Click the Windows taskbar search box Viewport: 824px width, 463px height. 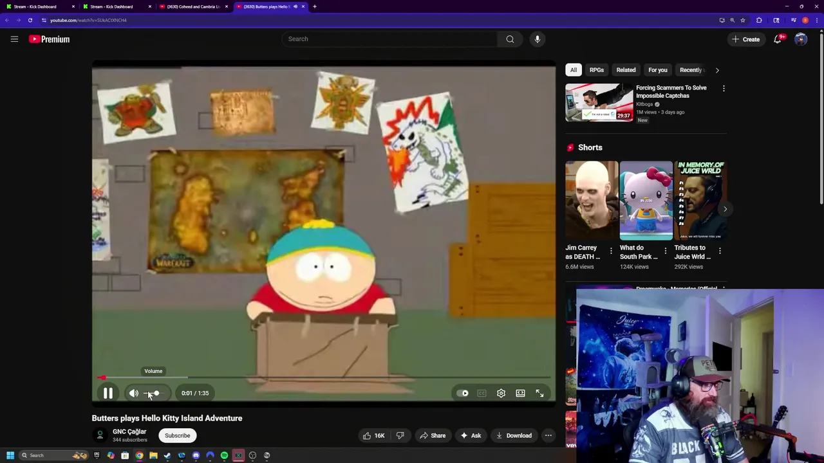(x=53, y=455)
